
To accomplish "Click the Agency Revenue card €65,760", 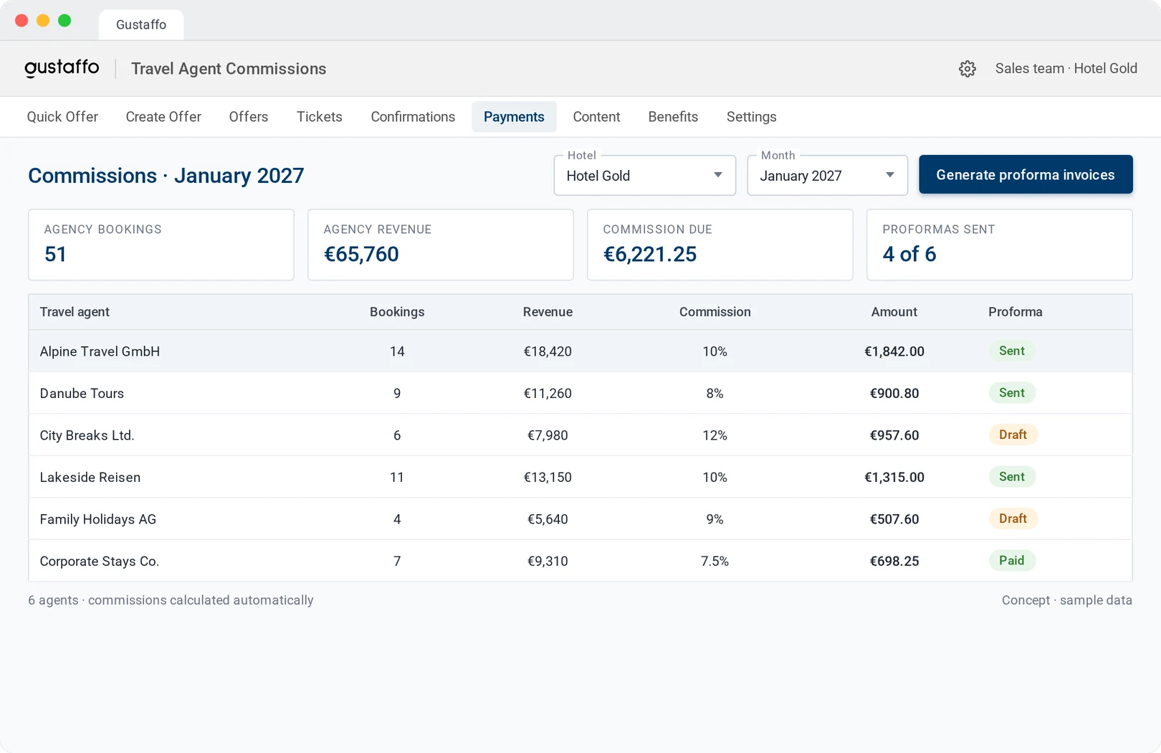I will 441,245.
